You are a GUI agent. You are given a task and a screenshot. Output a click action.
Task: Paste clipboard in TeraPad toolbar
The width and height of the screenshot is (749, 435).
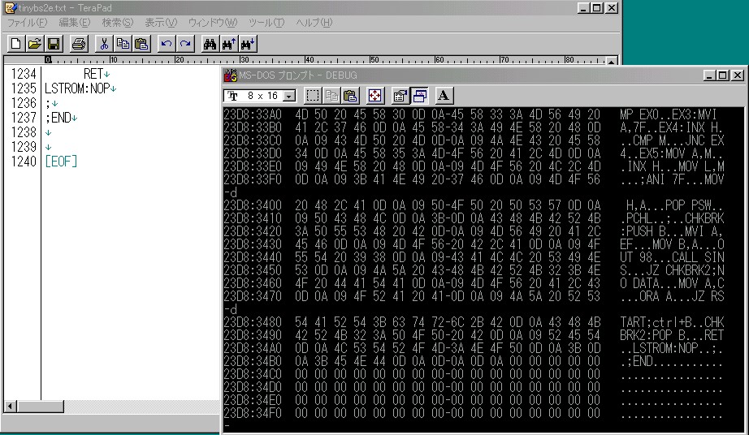pyautogui.click(x=141, y=44)
